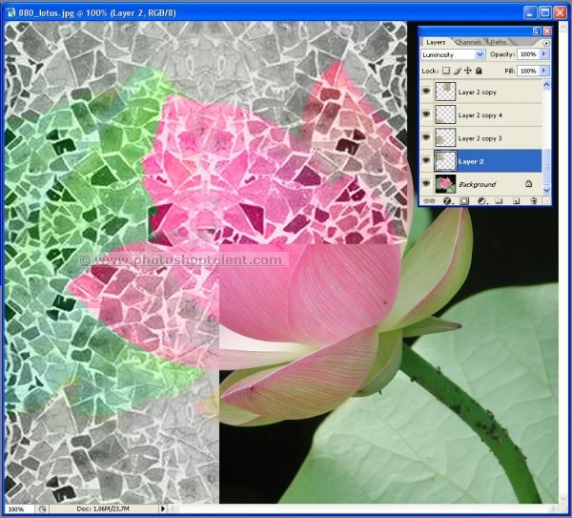This screenshot has width=572, height=518.
Task: Open the Fill slider arrow
Action: tap(544, 71)
